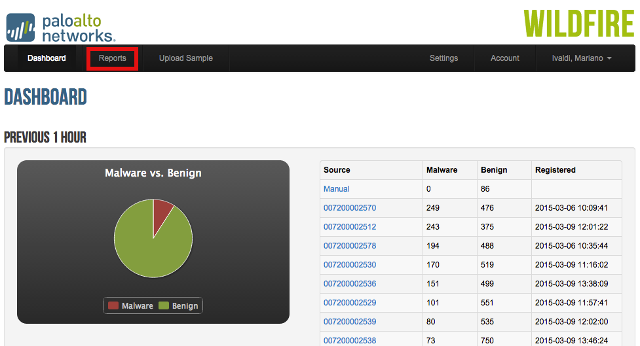This screenshot has height=346, width=640.
Task: Click the Benign column header
Action: coord(494,170)
